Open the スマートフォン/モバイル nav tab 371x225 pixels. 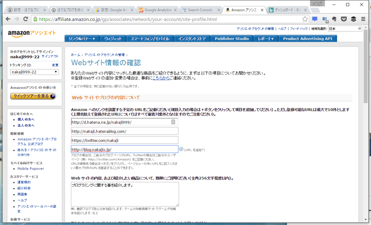pyautogui.click(x=150, y=38)
